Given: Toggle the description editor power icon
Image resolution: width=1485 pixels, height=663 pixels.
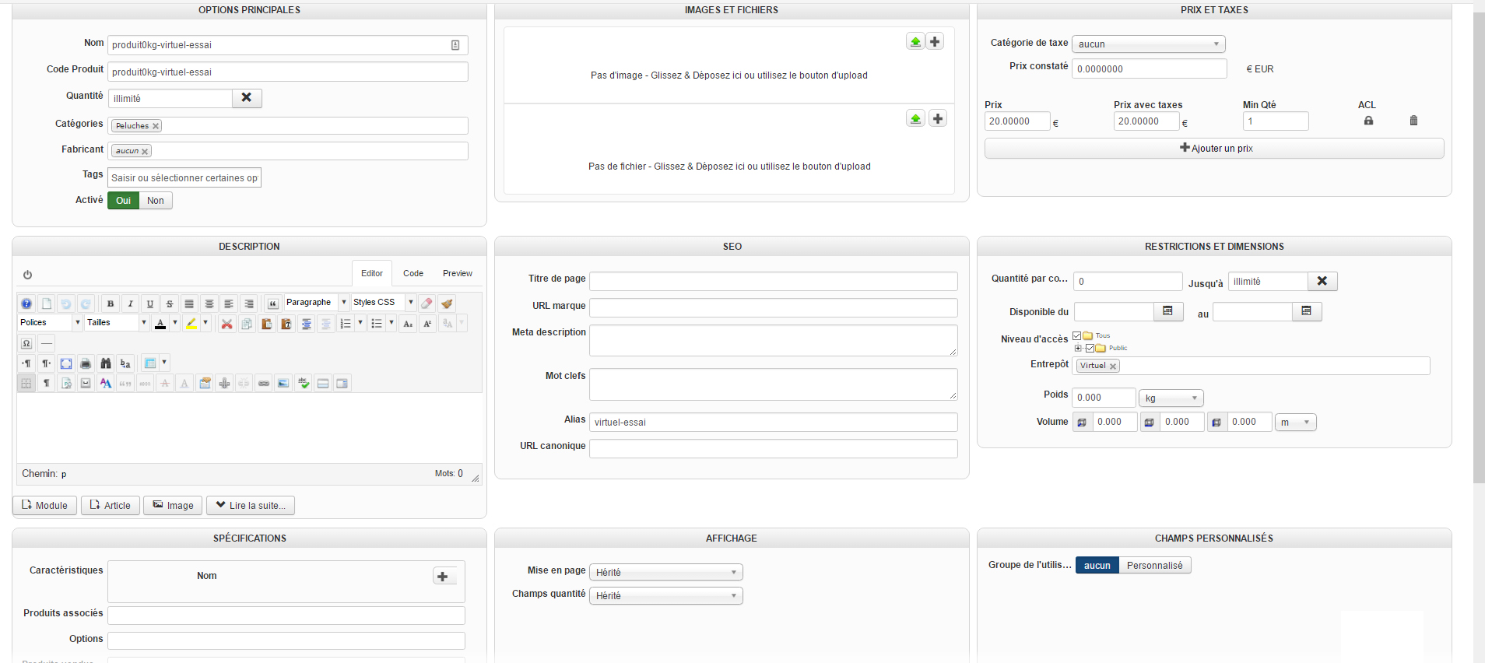Looking at the screenshot, I should (x=27, y=275).
